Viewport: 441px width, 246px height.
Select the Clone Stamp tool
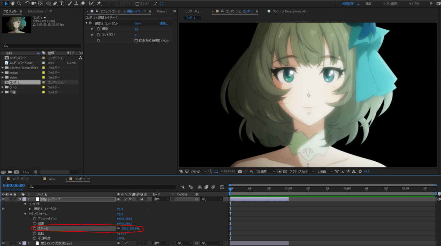coord(76,4)
